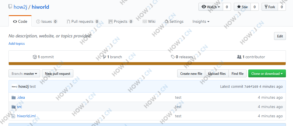This screenshot has height=126, width=293.
Task: Click '4 minutes ago' in src row
Action: 270,107
